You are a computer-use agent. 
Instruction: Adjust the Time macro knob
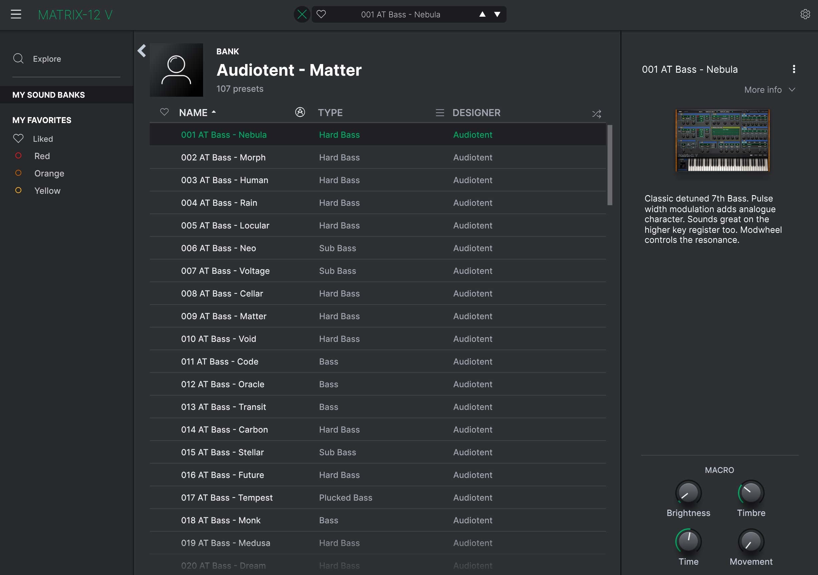point(688,542)
